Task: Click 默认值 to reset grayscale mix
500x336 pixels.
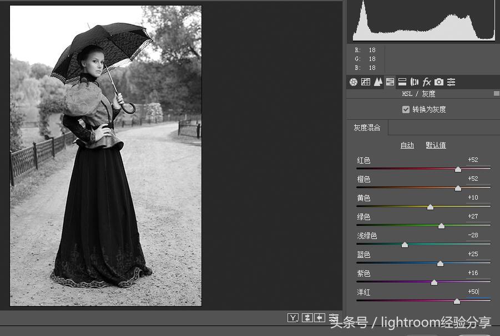Action: tap(436, 145)
